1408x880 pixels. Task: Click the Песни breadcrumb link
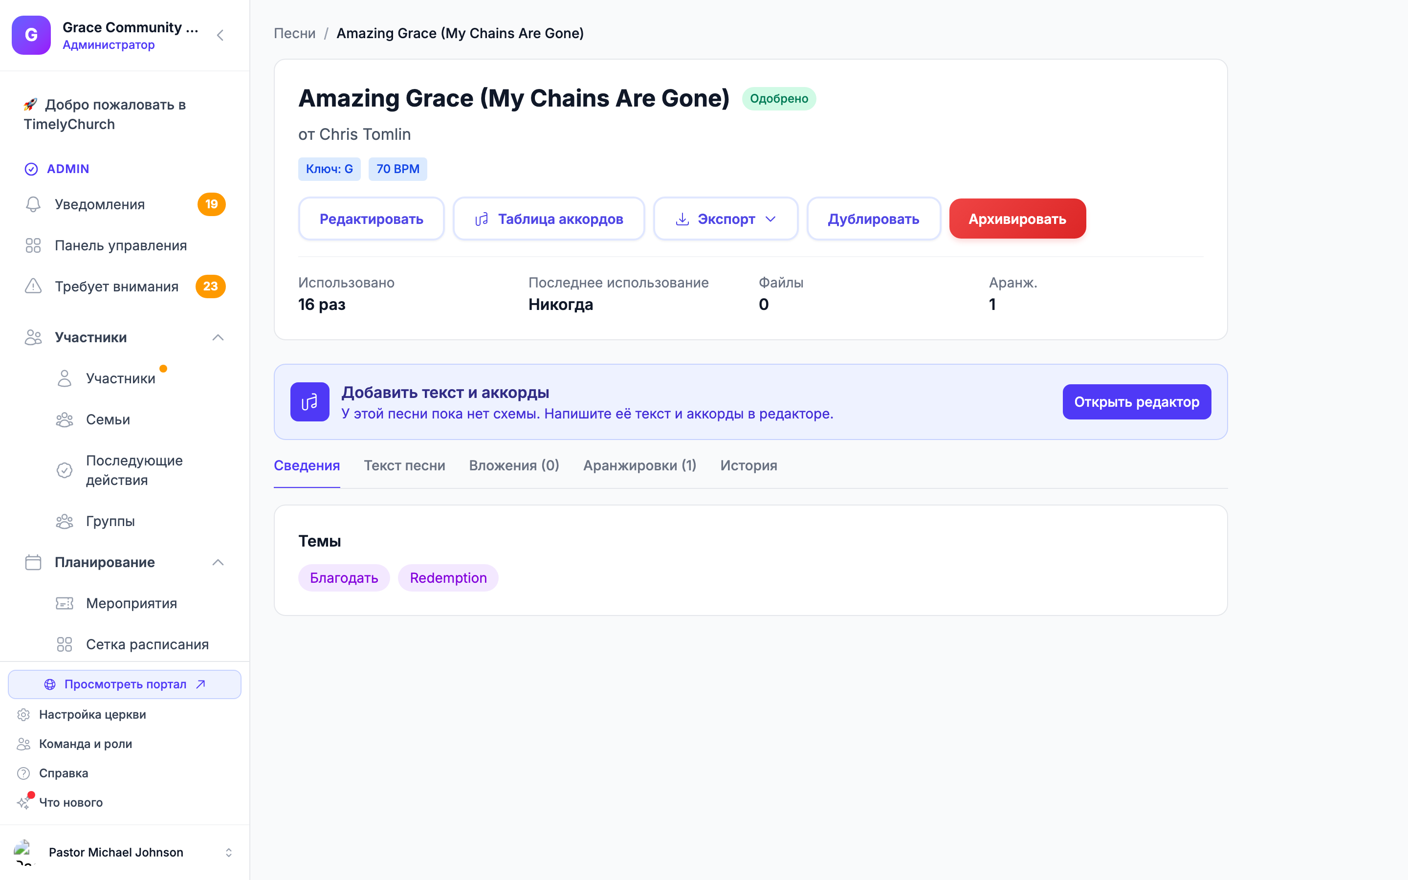[x=294, y=33]
